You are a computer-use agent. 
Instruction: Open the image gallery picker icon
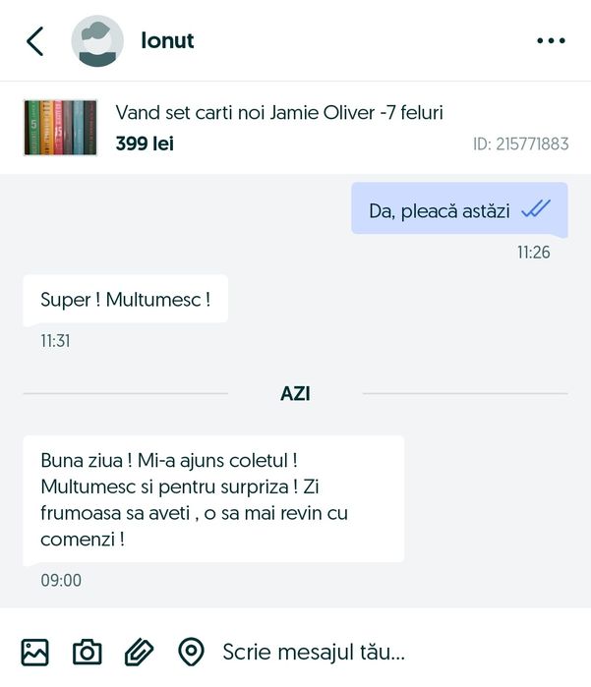point(35,652)
